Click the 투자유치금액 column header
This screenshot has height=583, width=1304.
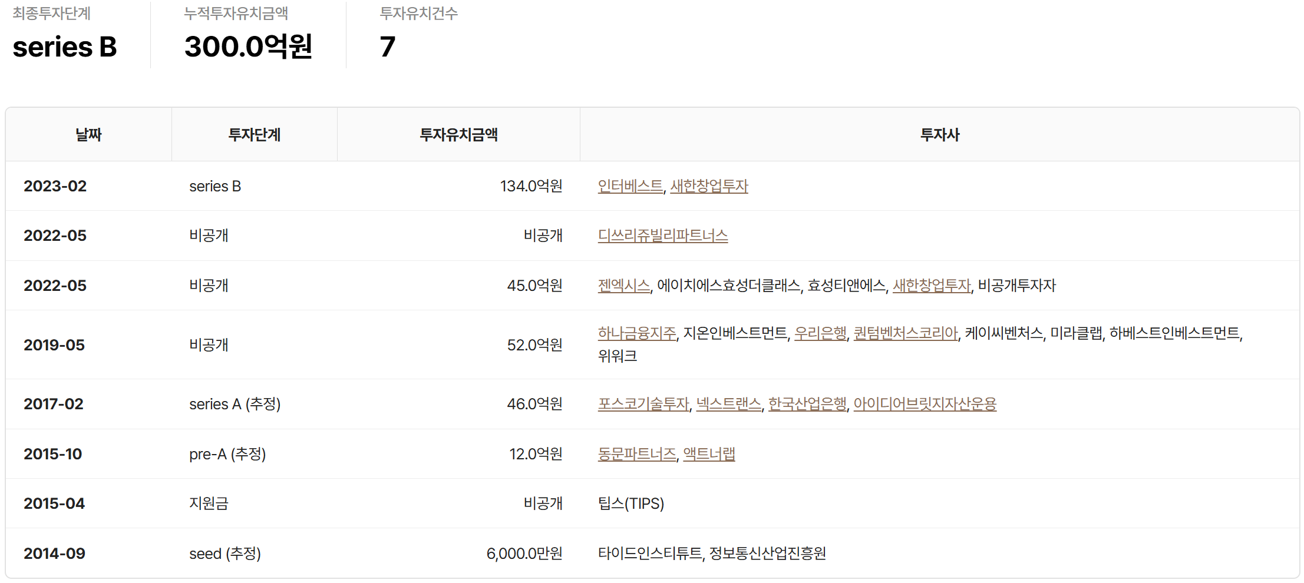458,135
